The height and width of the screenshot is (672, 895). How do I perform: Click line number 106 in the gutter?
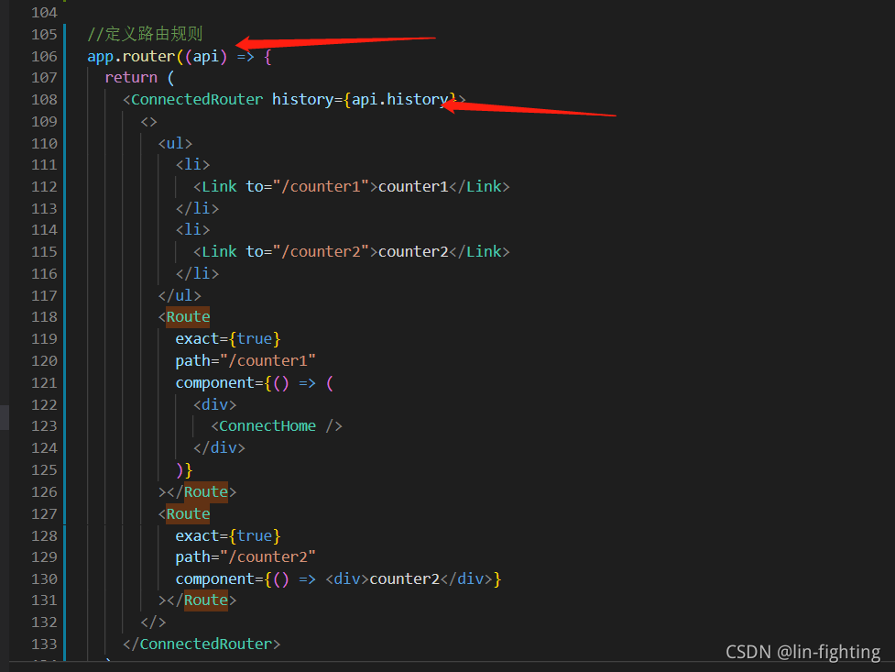[x=44, y=56]
